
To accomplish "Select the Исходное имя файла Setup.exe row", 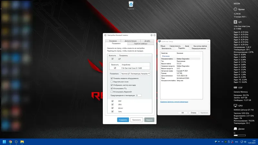I will pyautogui.click(x=181, y=81).
